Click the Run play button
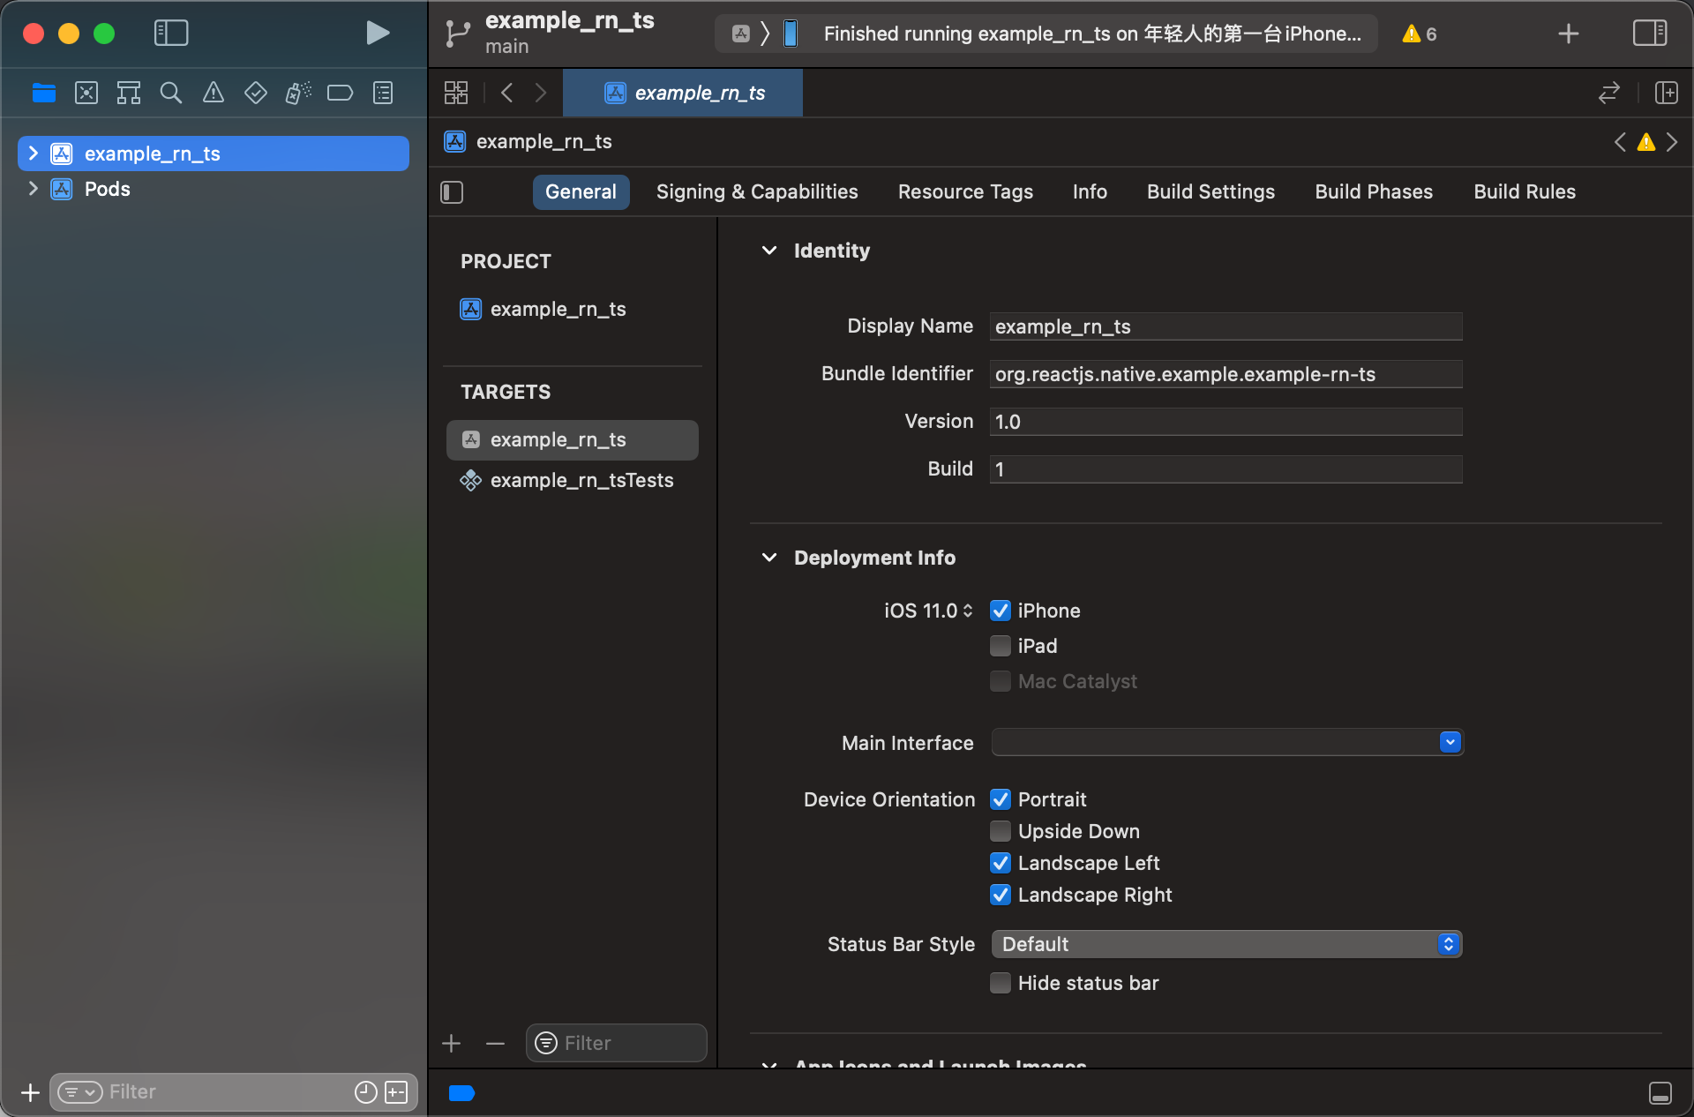 point(378,34)
